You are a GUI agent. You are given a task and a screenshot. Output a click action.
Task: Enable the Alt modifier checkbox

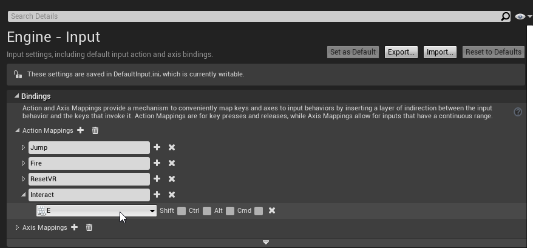tap(230, 211)
